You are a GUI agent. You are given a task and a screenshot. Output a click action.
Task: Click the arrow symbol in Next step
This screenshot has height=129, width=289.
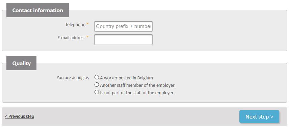coord(272,117)
